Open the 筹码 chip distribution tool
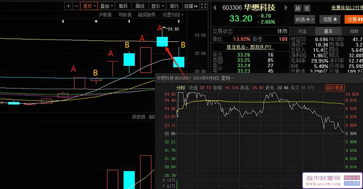 123,6
